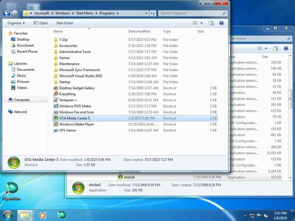The image size is (295, 221).
Task: Click the network tray icon
Action: [x=252, y=216]
